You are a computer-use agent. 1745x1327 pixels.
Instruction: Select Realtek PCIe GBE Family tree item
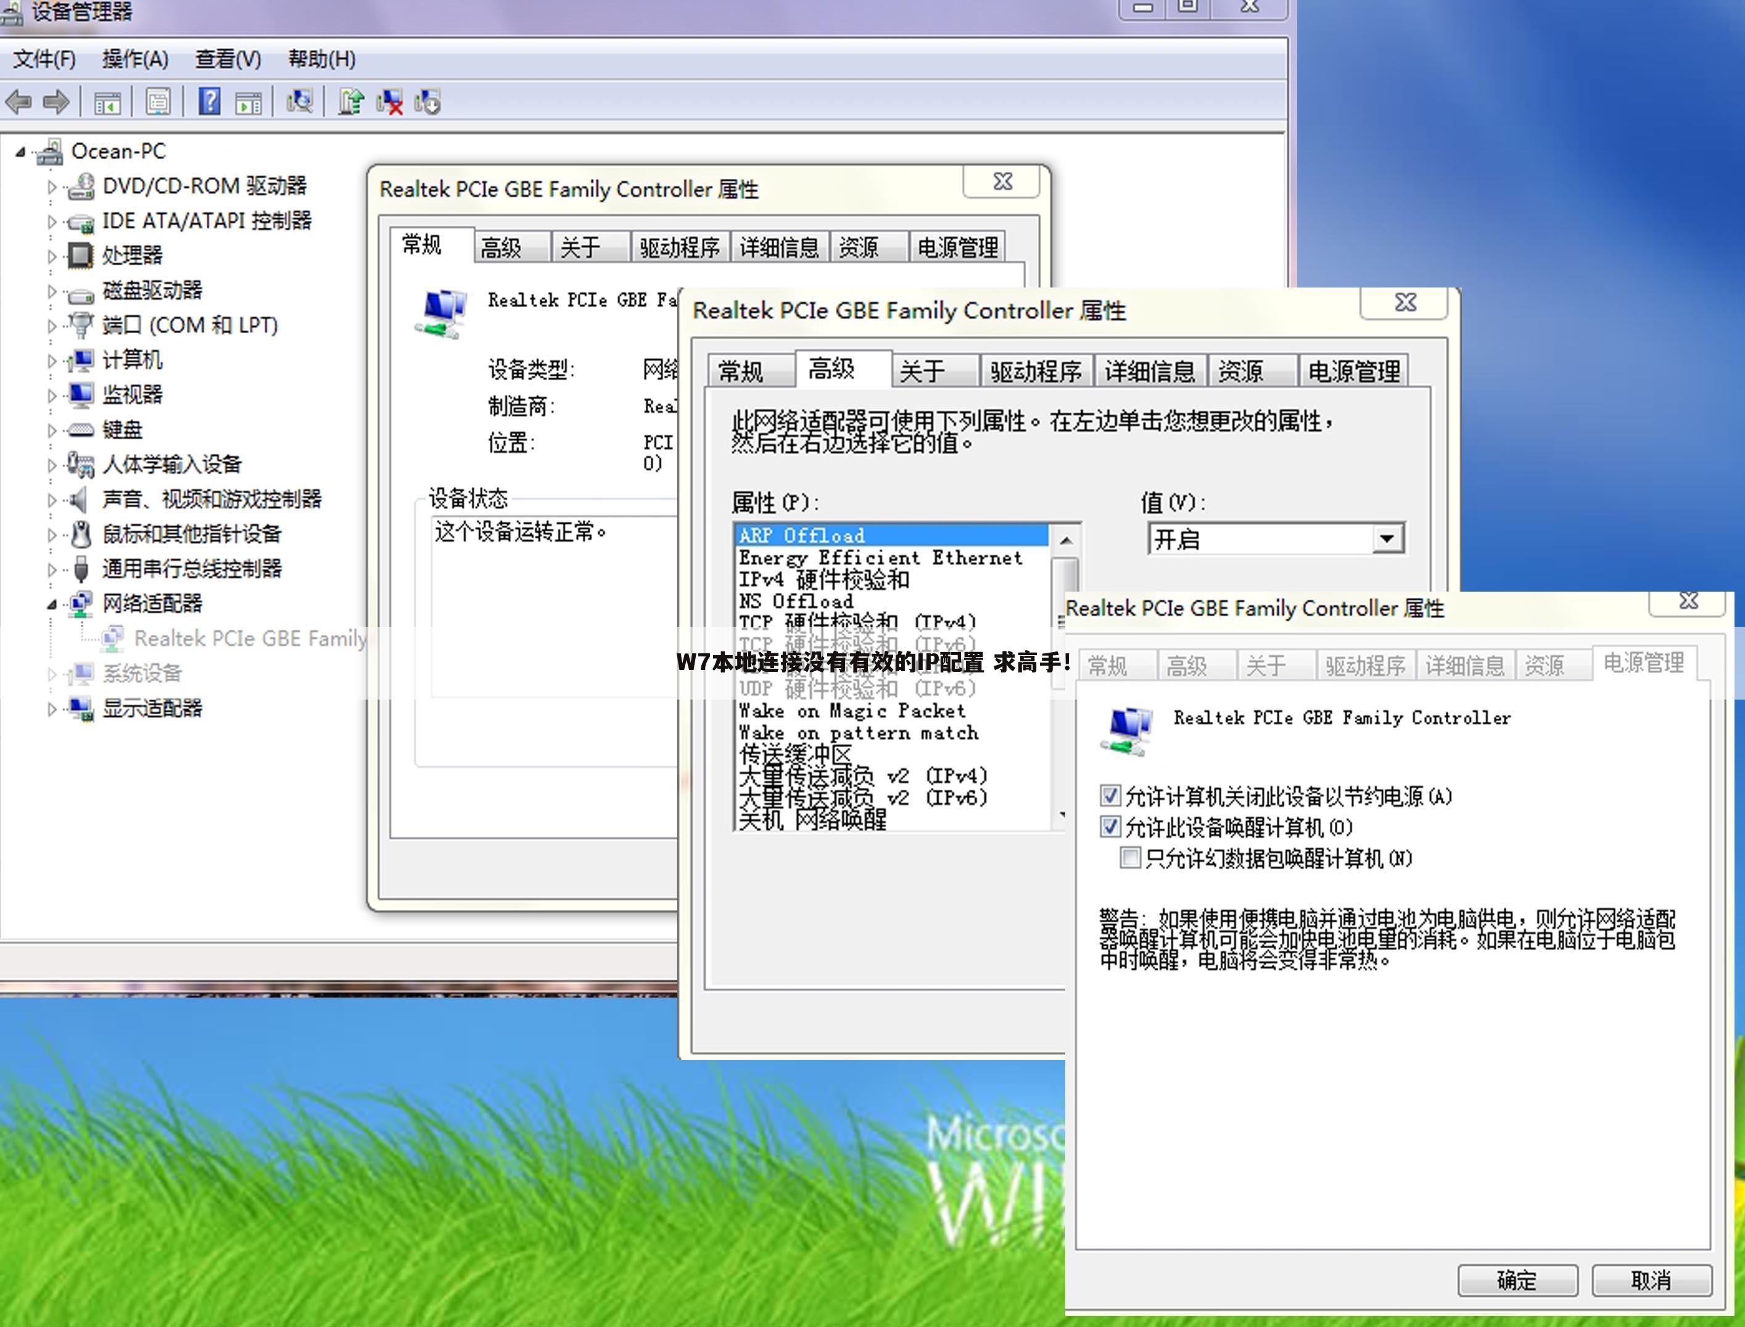[250, 639]
